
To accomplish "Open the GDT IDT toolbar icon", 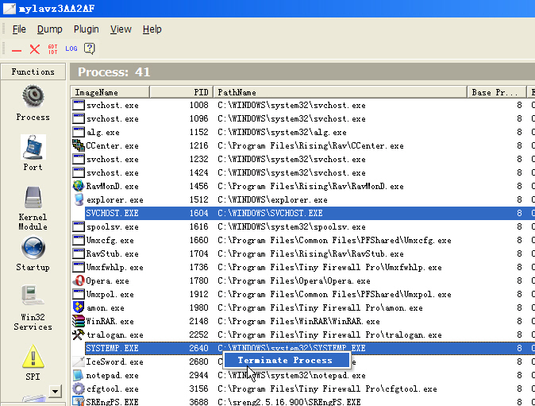I will coord(52,49).
